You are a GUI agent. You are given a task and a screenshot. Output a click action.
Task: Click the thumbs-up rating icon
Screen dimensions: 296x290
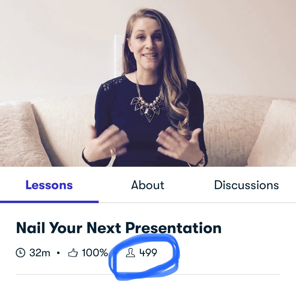click(73, 253)
